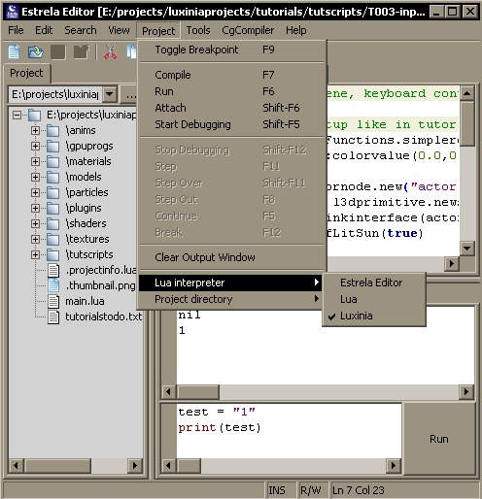The image size is (482, 499).
Task: Choose Clear Output Window entry
Action: tap(231, 257)
